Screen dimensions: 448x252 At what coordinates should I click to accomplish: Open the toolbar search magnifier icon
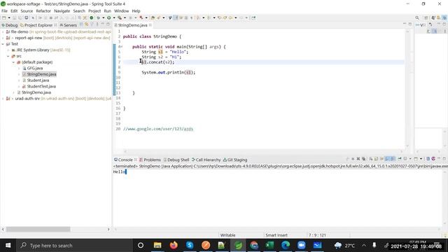[417, 17]
